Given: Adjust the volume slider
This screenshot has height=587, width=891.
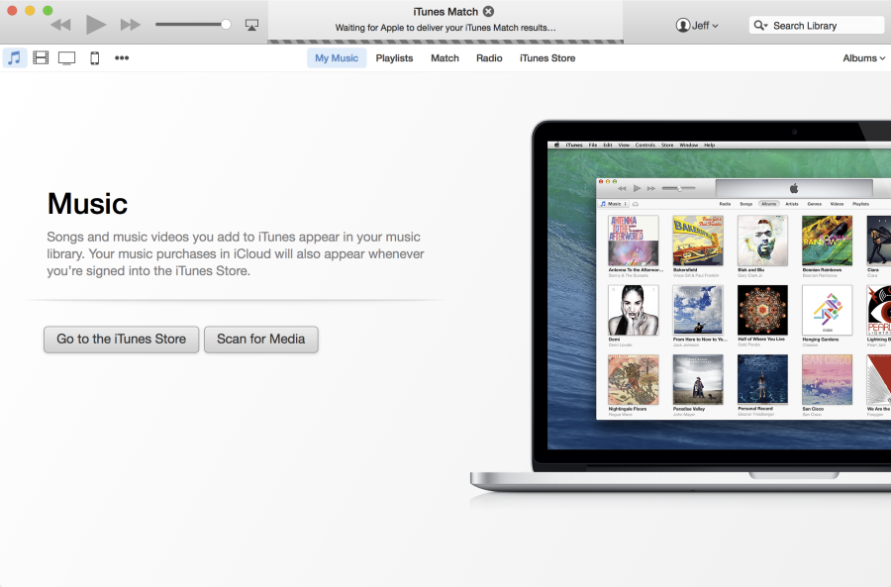Looking at the screenshot, I should coord(193,25).
